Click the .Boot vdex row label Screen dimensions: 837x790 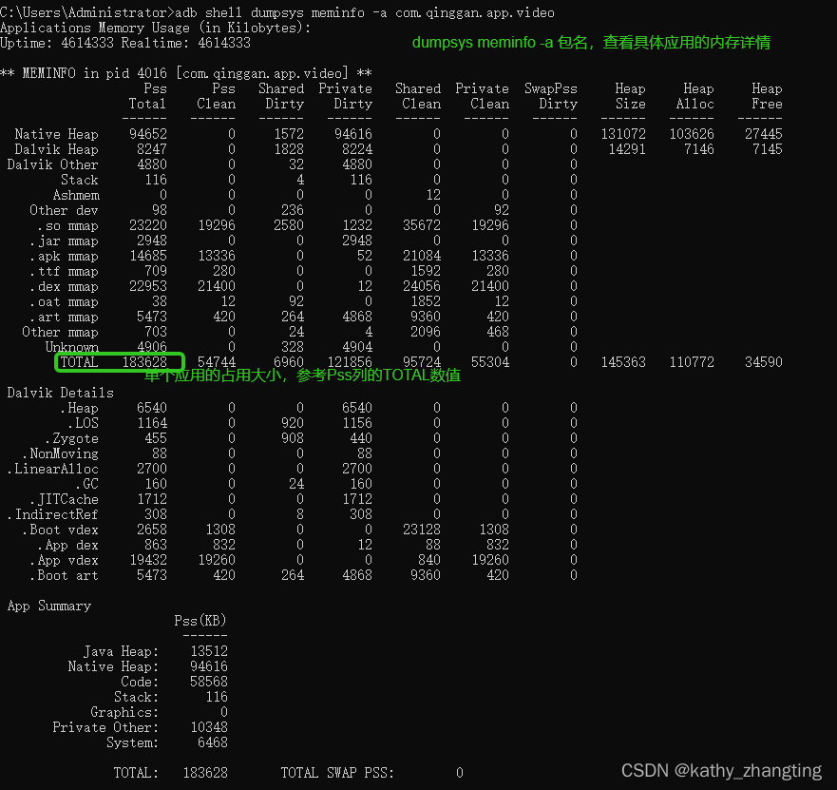click(x=60, y=530)
